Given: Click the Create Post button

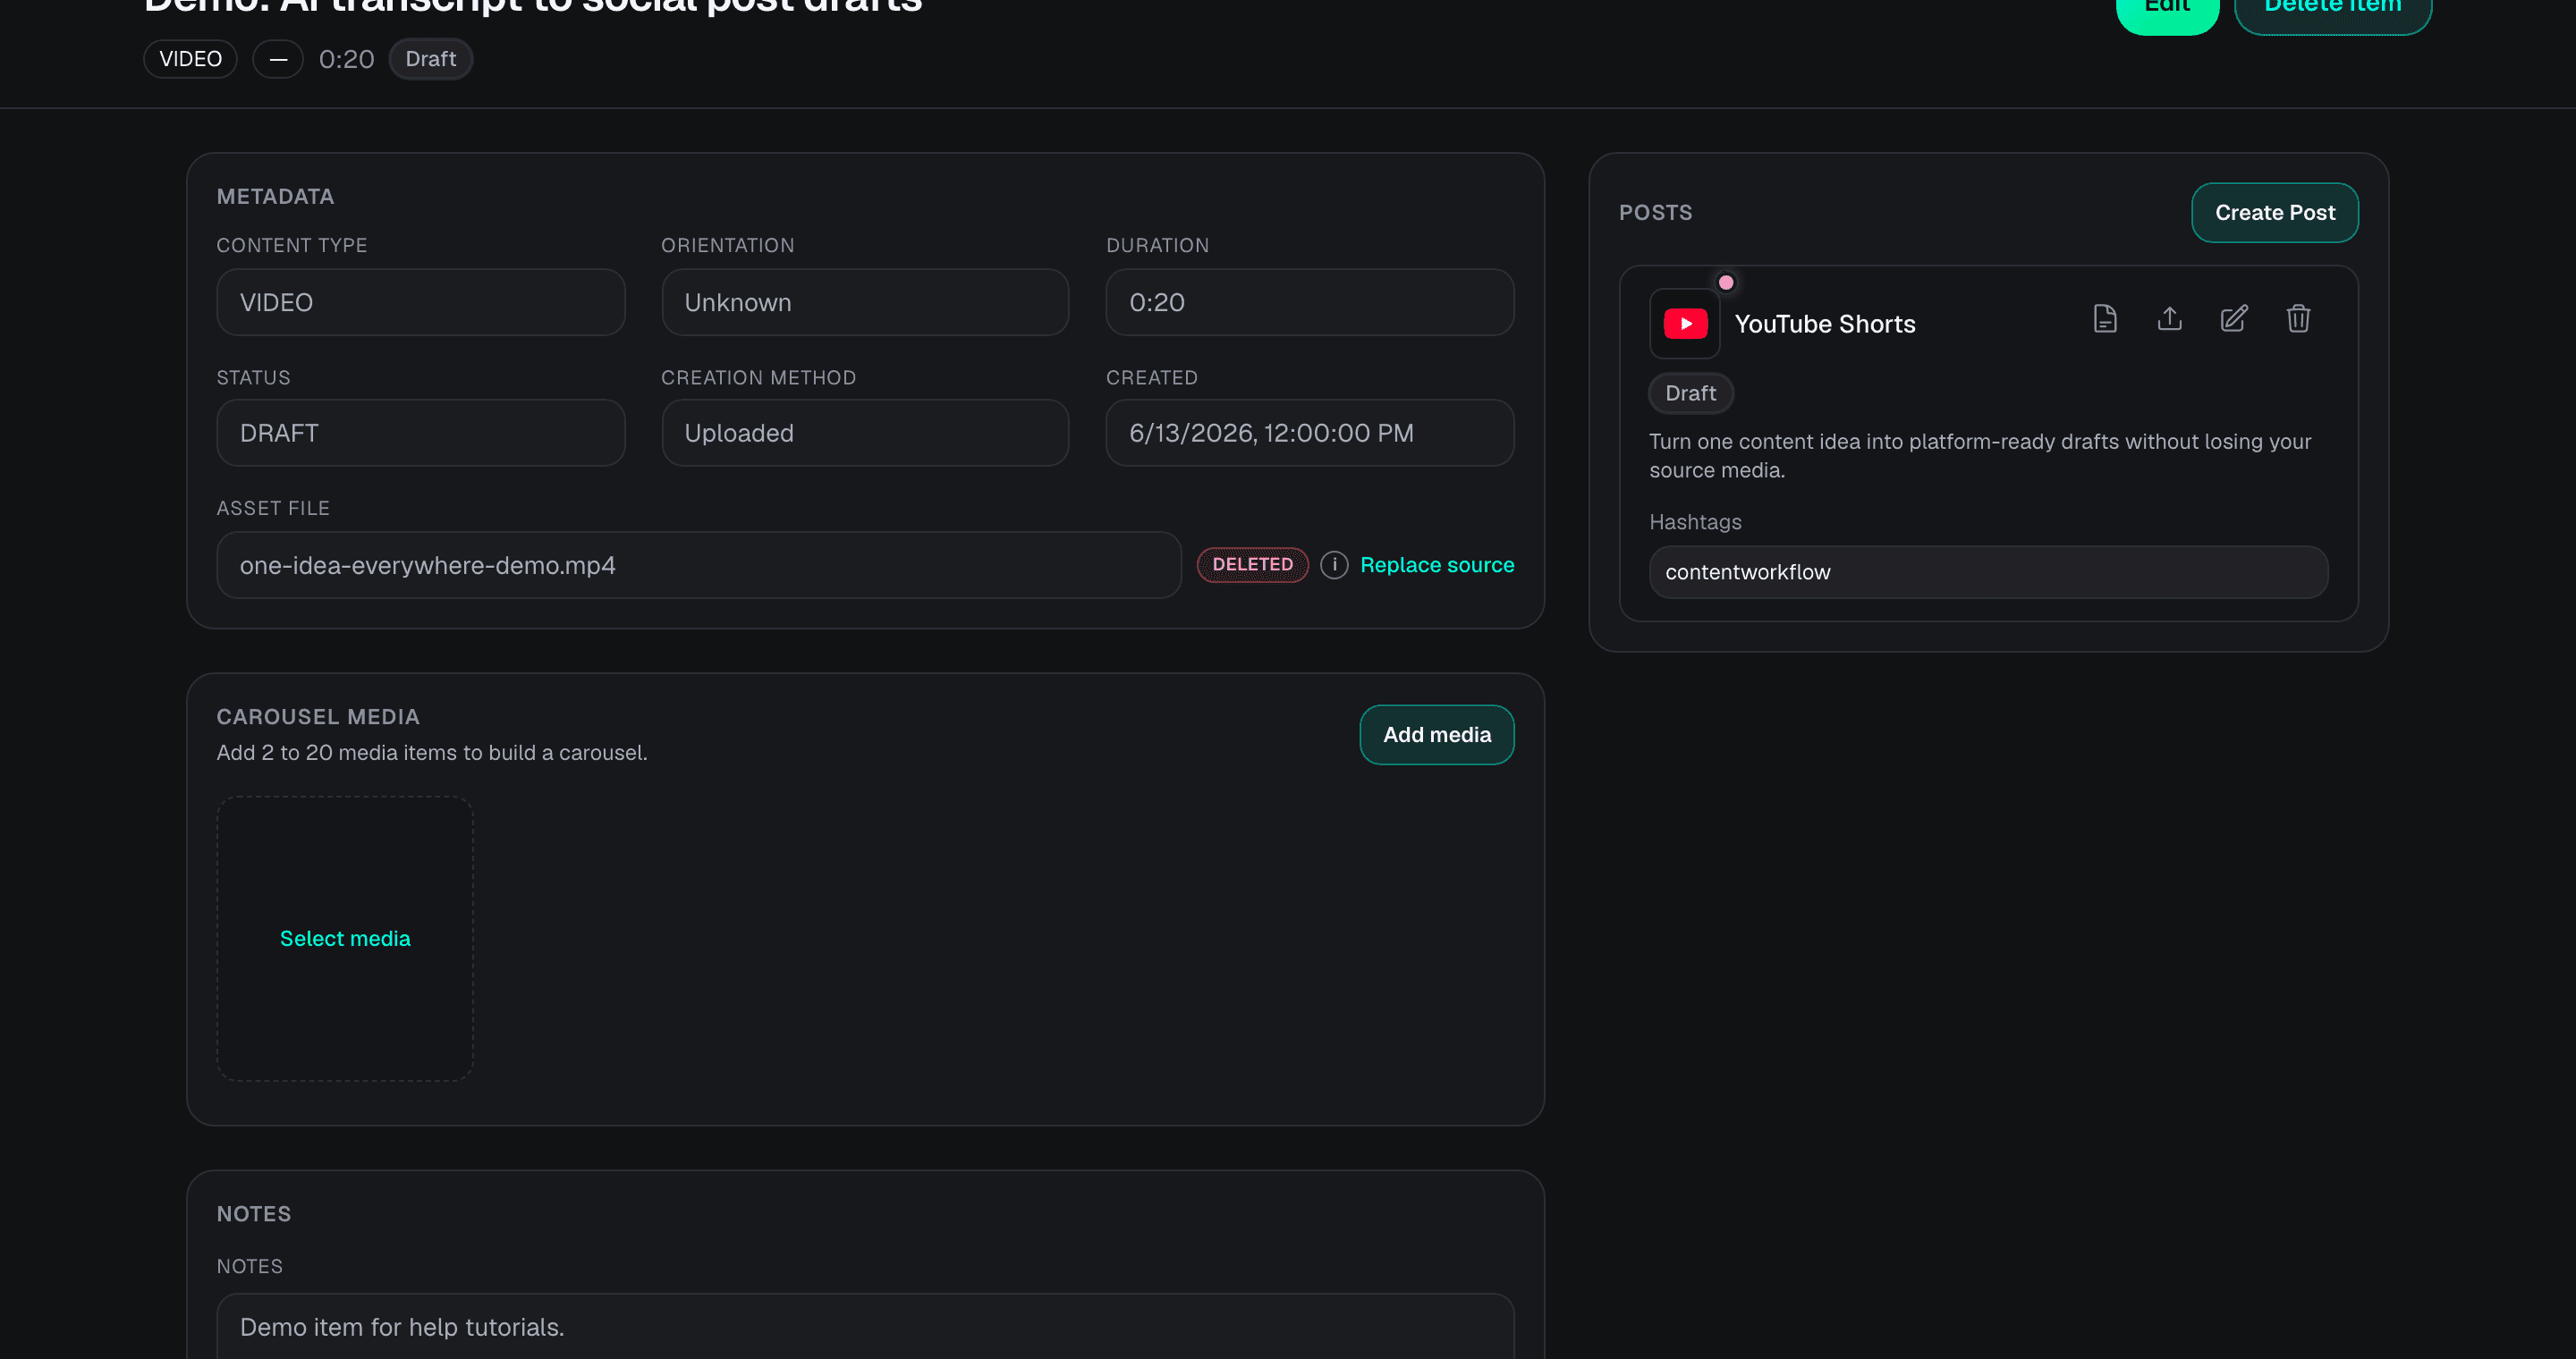Looking at the screenshot, I should point(2275,213).
